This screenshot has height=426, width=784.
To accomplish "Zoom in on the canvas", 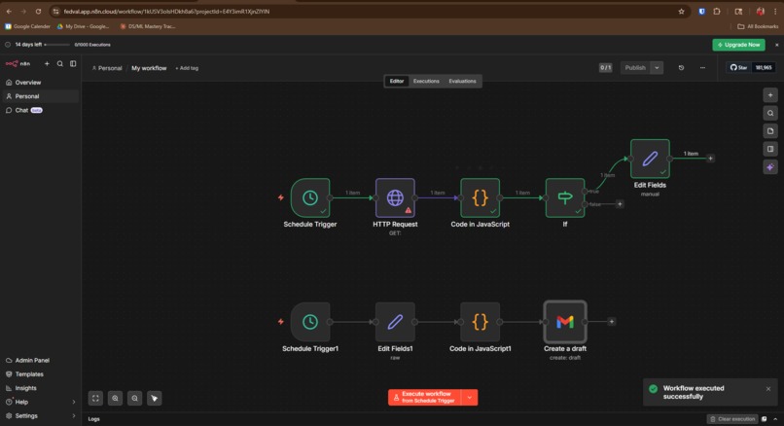I will click(115, 398).
